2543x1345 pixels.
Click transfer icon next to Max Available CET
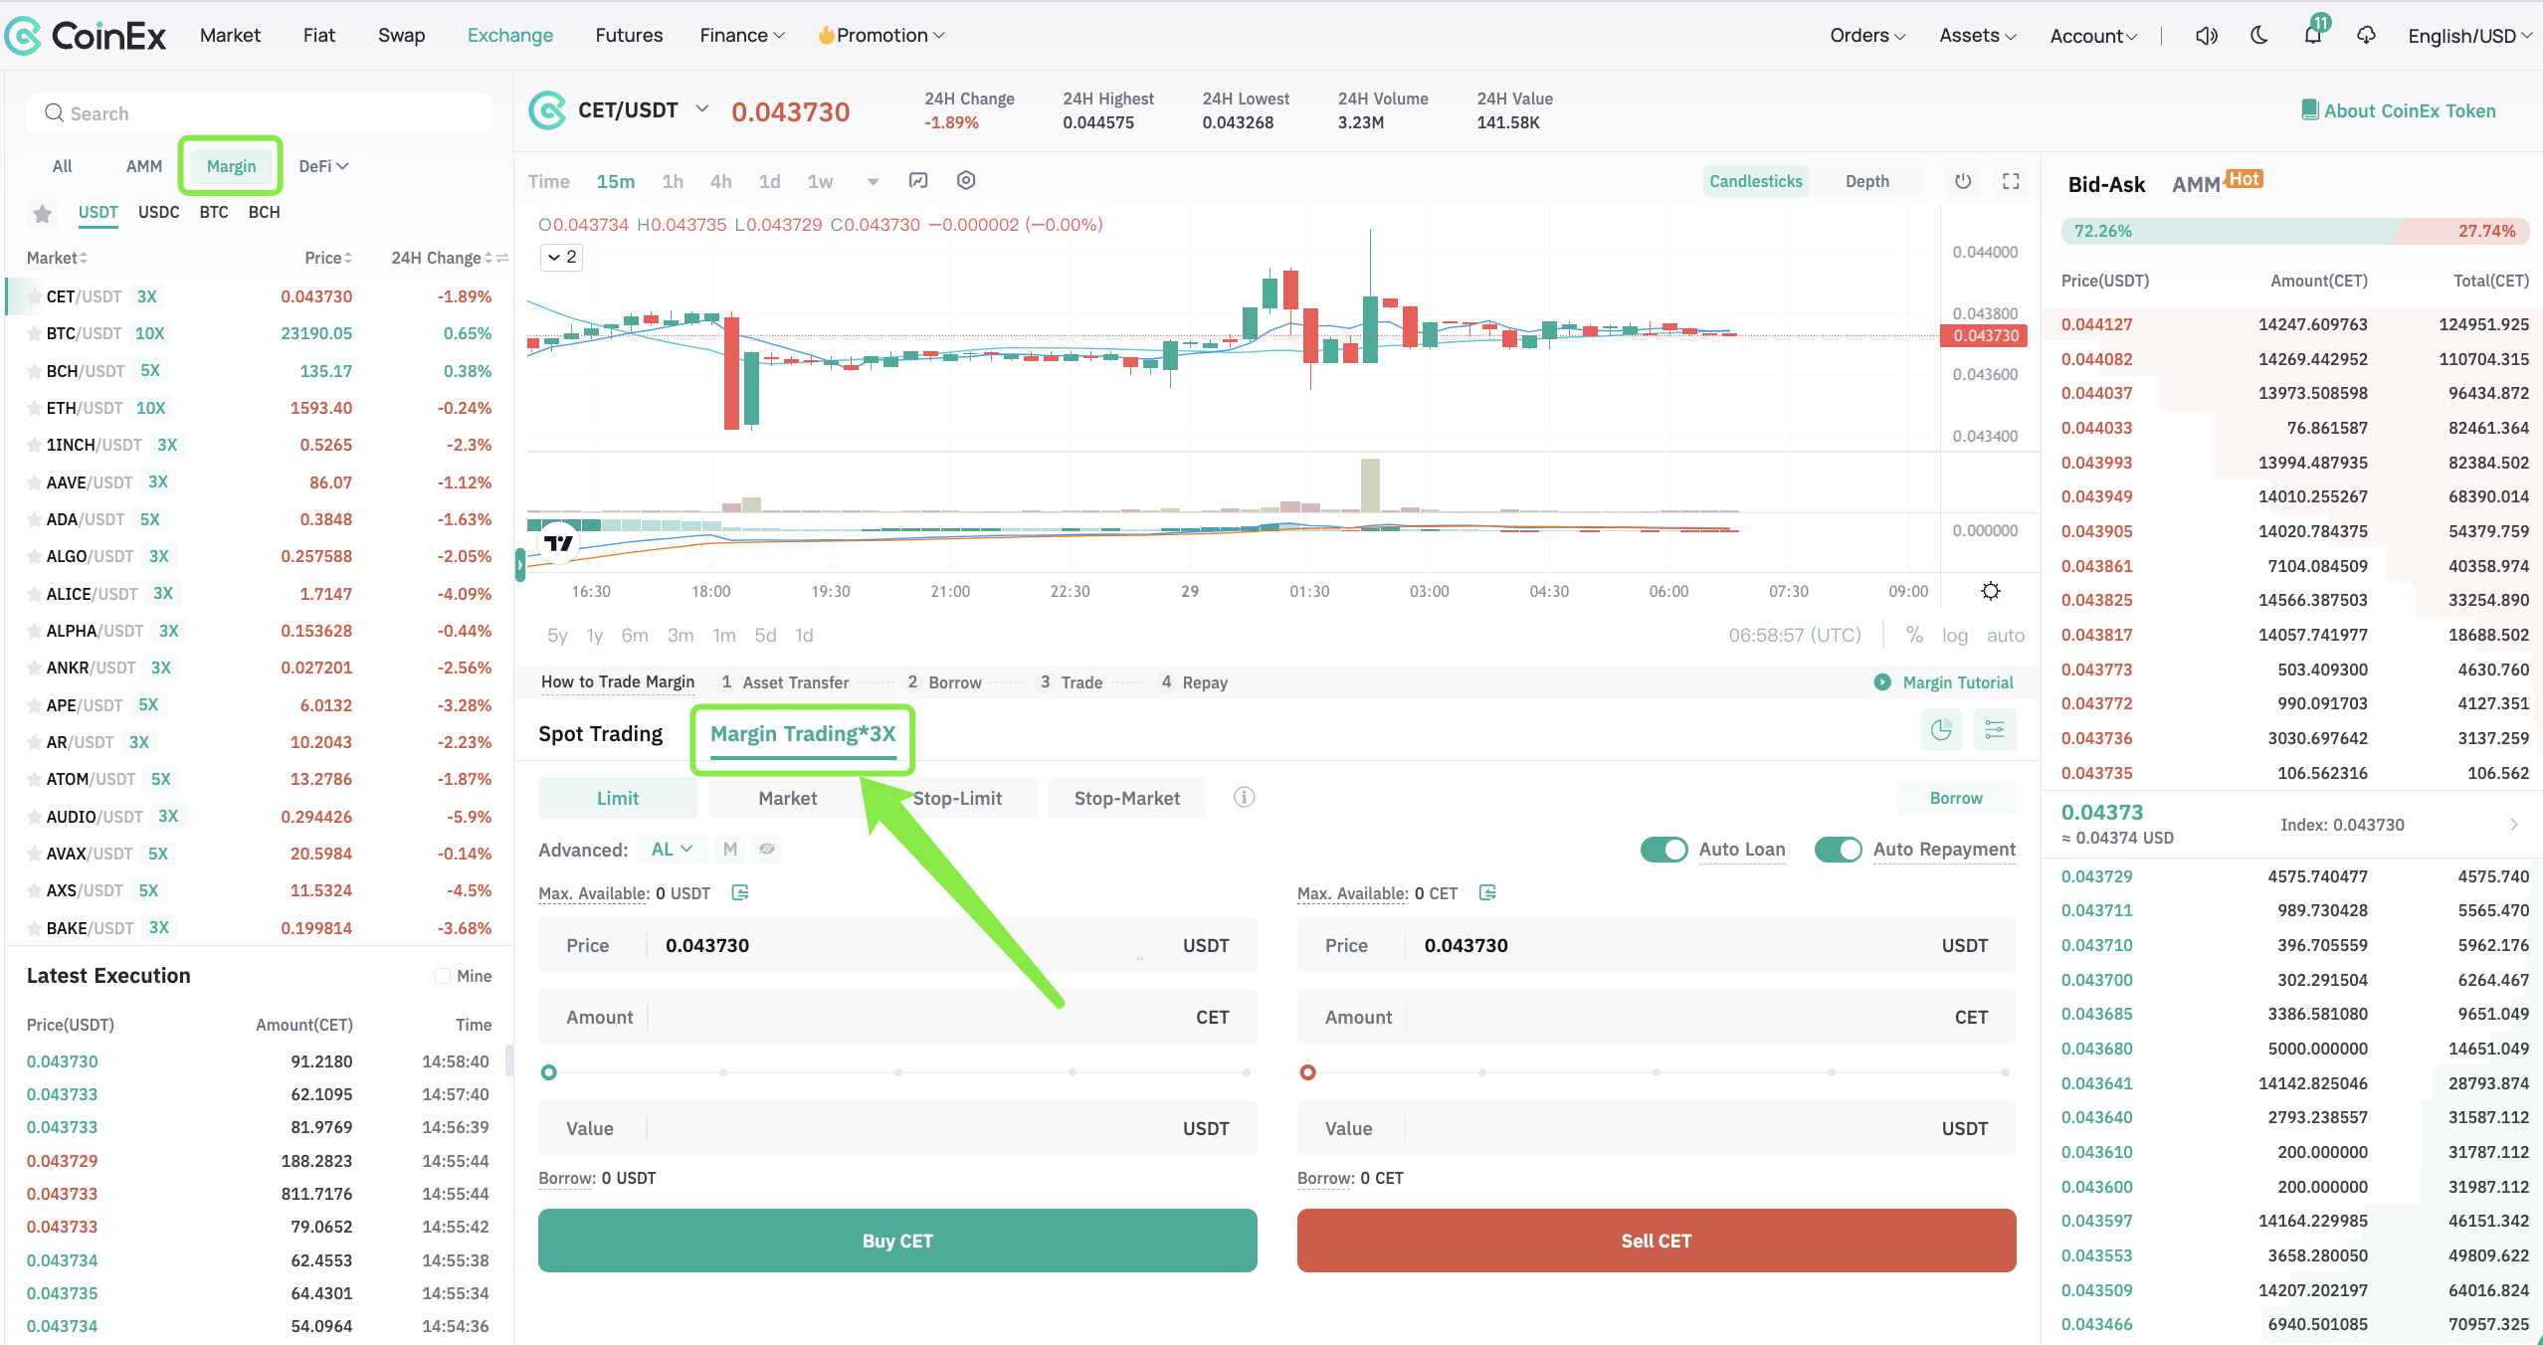(1487, 893)
